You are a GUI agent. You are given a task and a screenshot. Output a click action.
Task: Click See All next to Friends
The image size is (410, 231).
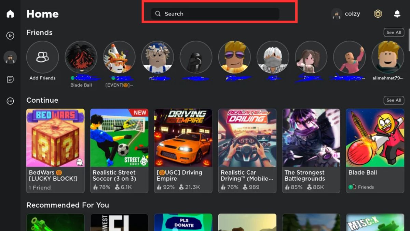click(x=394, y=33)
